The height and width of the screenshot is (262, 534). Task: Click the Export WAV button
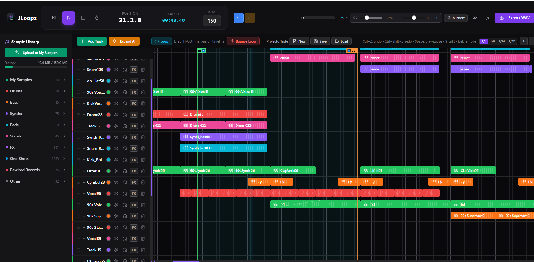515,18
